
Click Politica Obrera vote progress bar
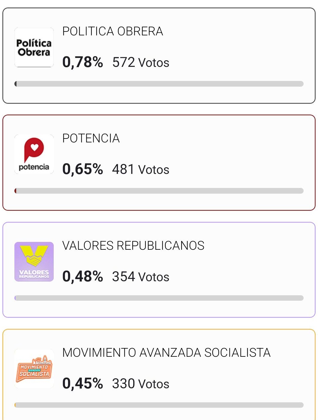pos(159,84)
